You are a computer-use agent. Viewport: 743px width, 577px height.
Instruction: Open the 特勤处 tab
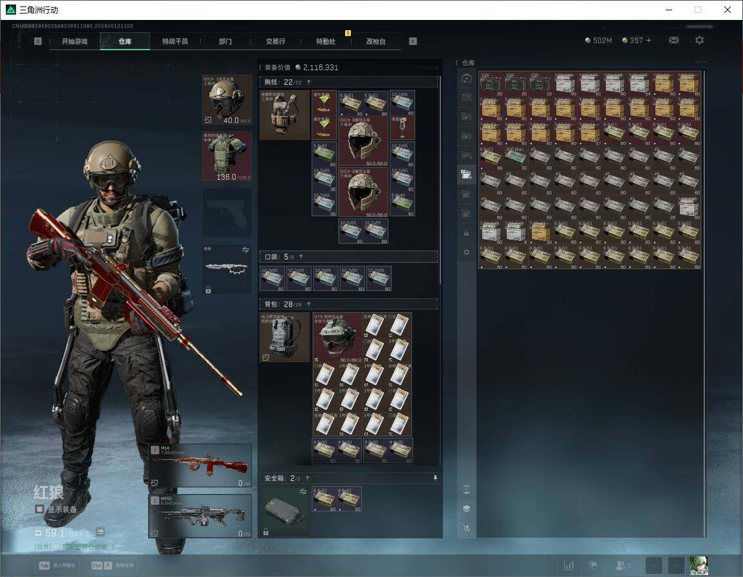326,41
